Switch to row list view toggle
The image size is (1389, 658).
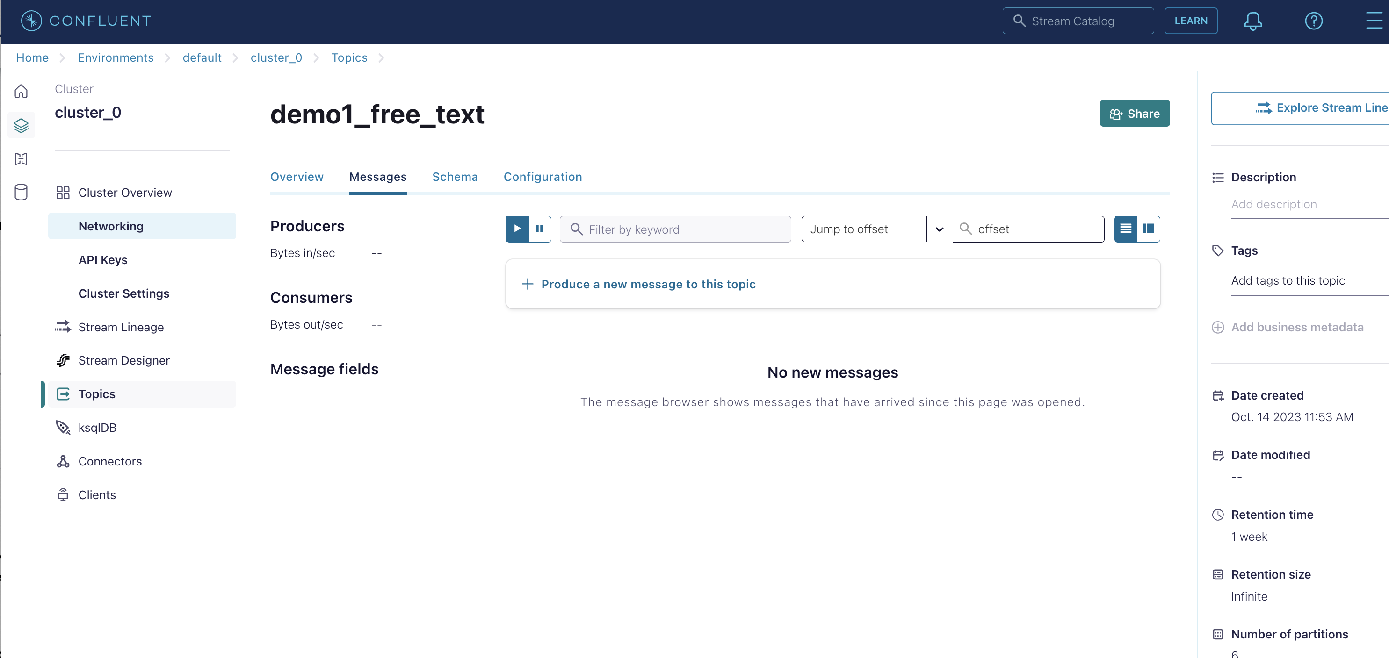pos(1125,229)
